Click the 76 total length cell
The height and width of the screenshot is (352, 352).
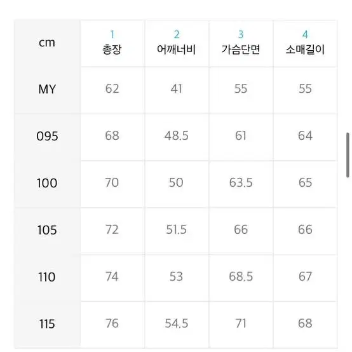(112, 325)
